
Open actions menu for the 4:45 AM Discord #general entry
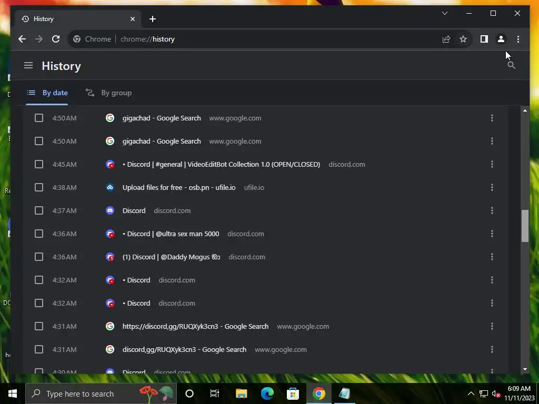(x=492, y=164)
